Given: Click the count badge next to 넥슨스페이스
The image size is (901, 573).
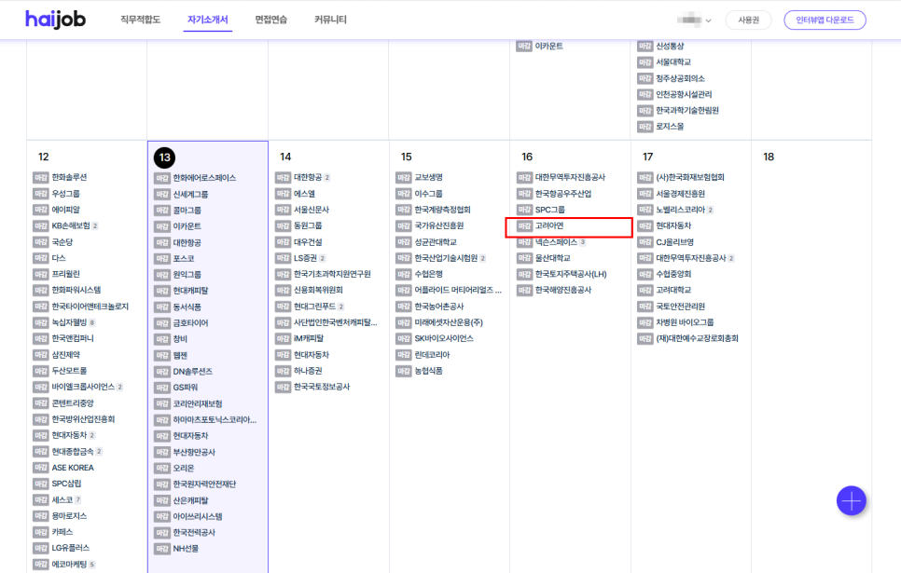Looking at the screenshot, I should (x=583, y=241).
